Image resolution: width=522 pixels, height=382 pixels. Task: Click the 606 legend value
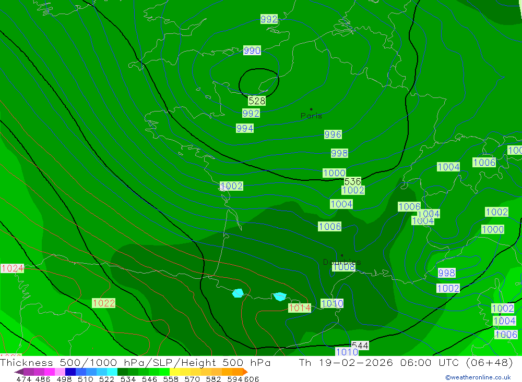tap(252, 379)
